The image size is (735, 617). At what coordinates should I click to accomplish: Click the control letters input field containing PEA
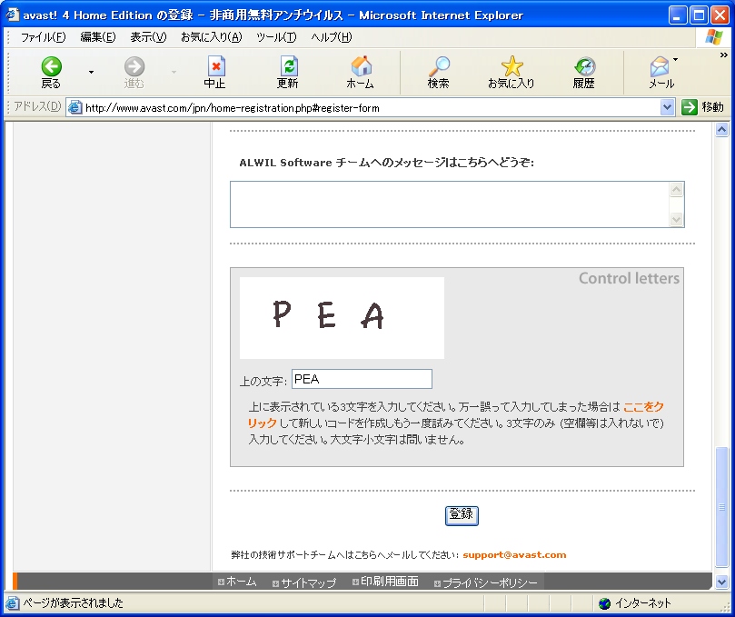point(362,379)
